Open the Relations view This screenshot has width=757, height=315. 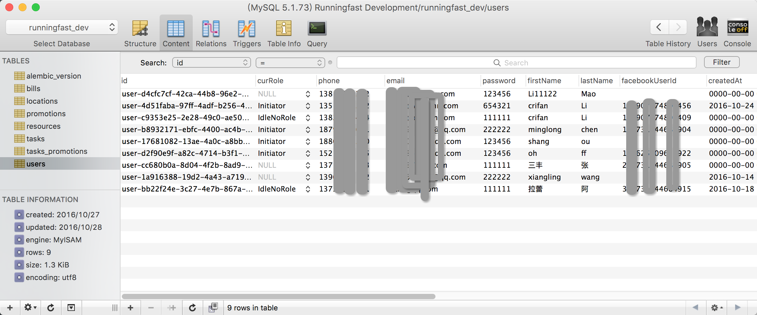pyautogui.click(x=211, y=33)
